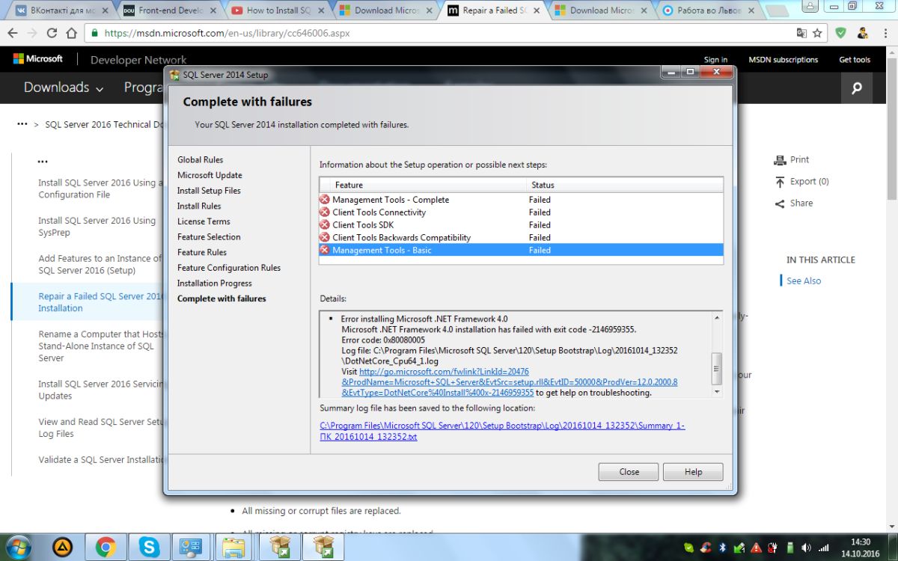
Task: Click the error icon beside Client Tools Connectivity
Action: coord(325,212)
